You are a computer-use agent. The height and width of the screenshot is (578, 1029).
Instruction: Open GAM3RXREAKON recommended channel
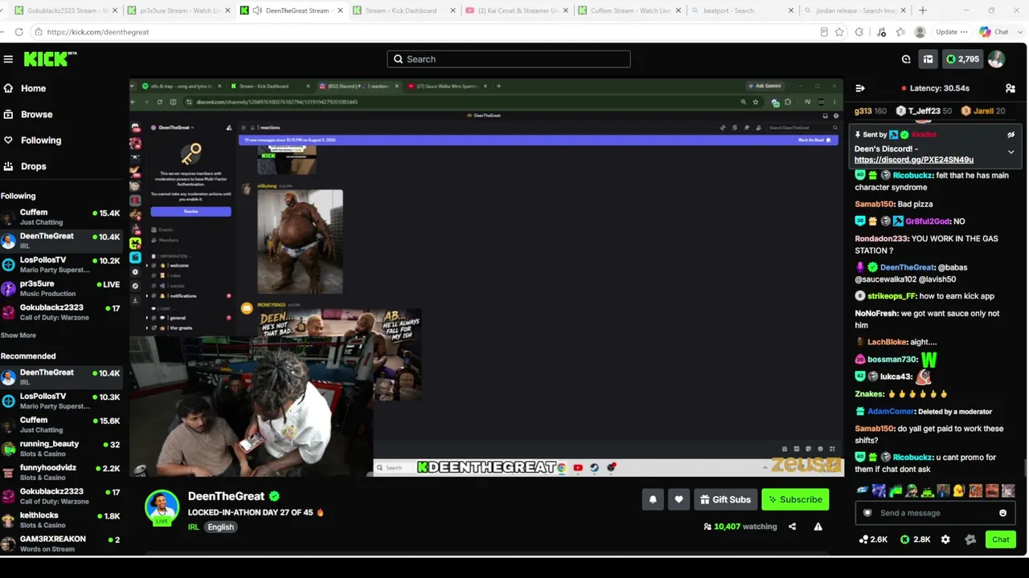(x=62, y=543)
